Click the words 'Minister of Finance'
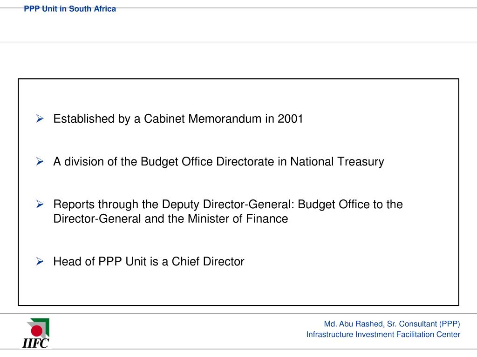 [238, 218]
